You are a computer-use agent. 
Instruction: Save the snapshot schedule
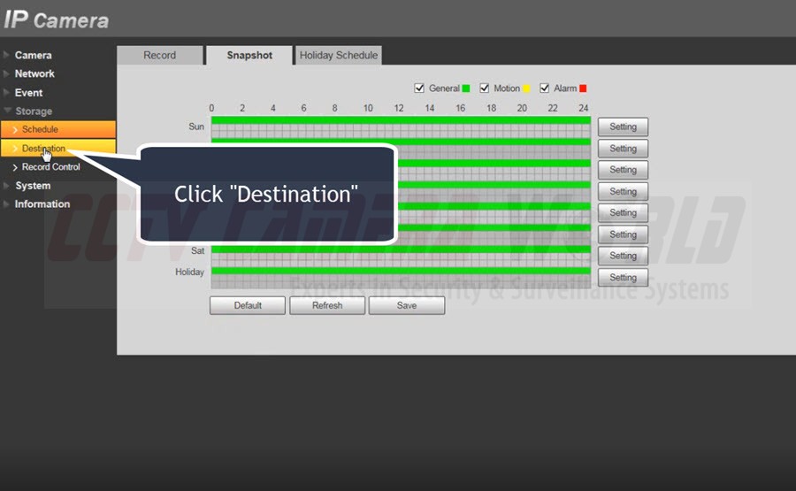407,305
